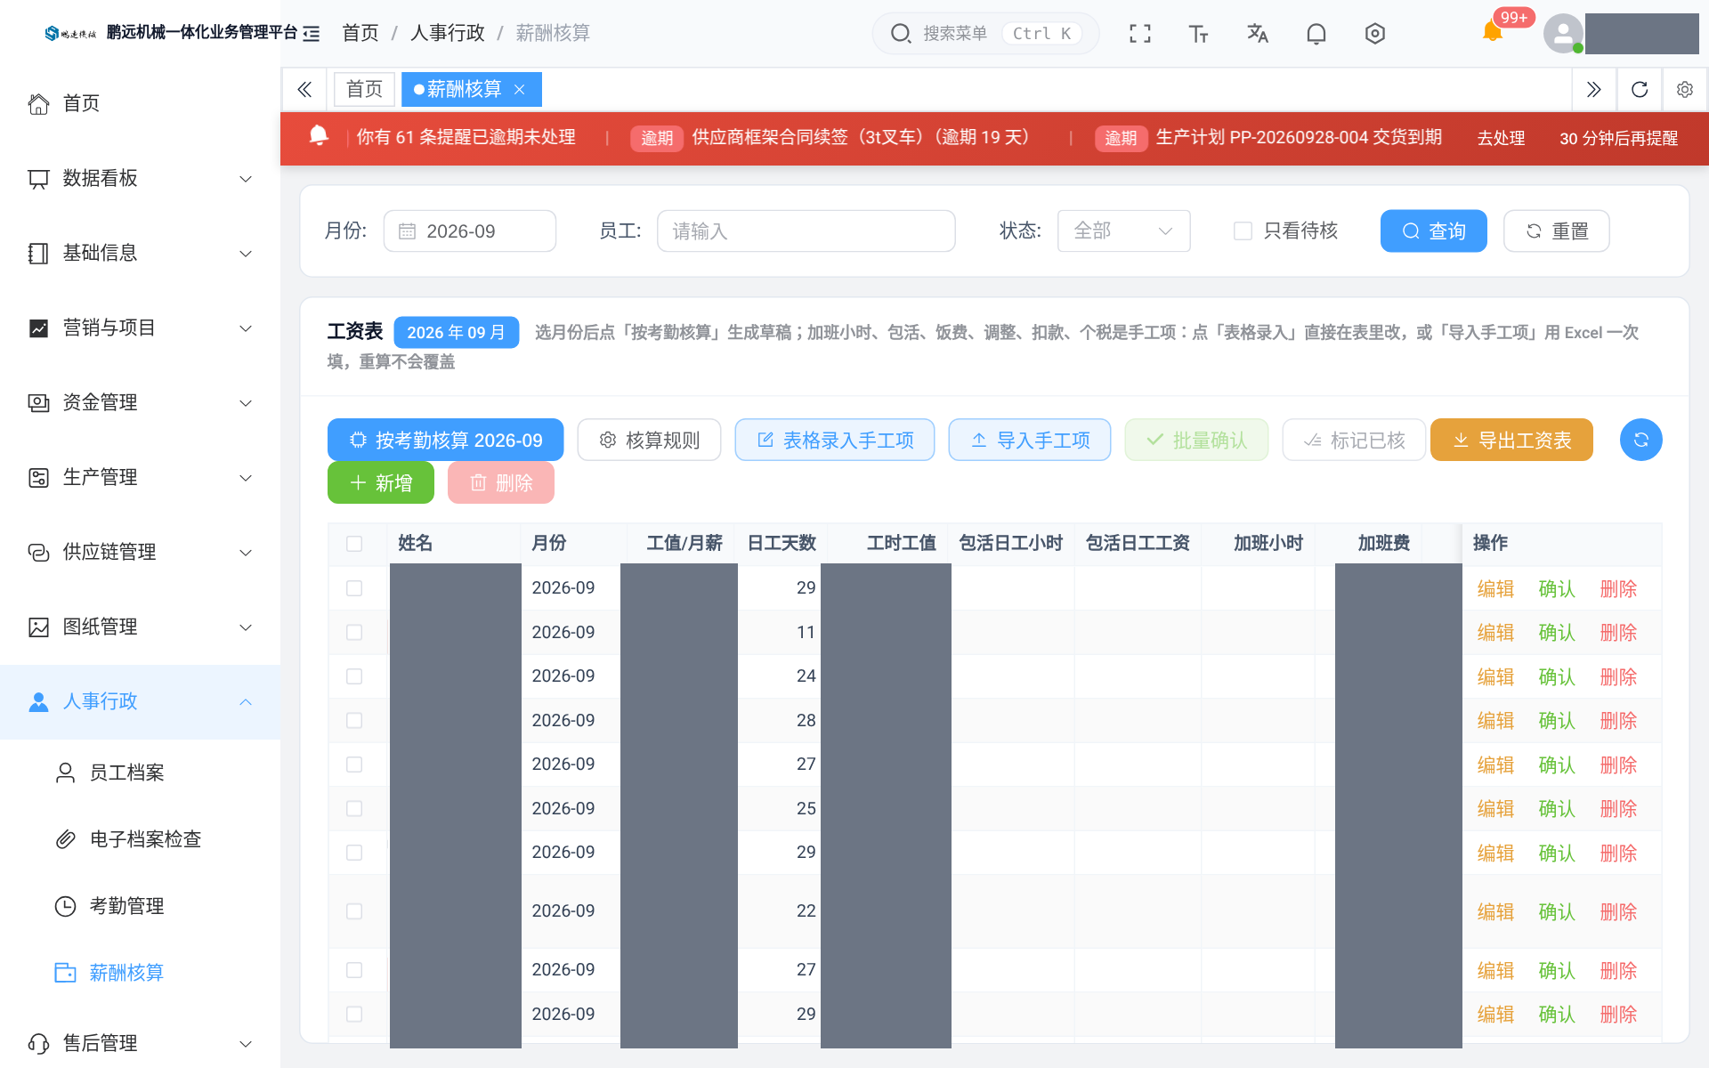Screen dimensions: 1709x1068
Task: Open the header notification bell outline icon
Action: click(1316, 34)
